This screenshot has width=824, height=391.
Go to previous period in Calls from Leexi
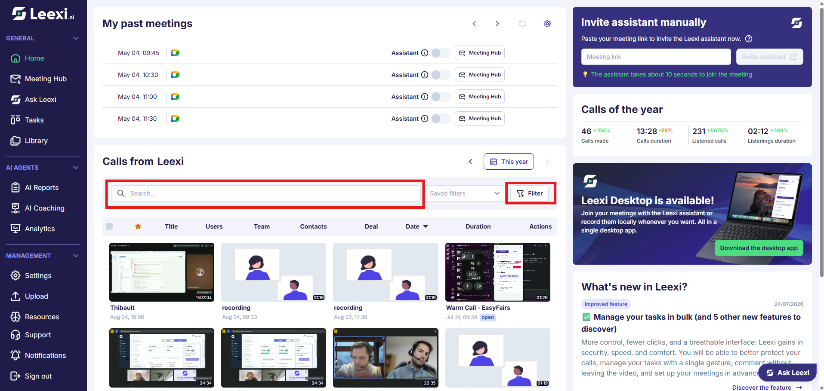tap(470, 162)
